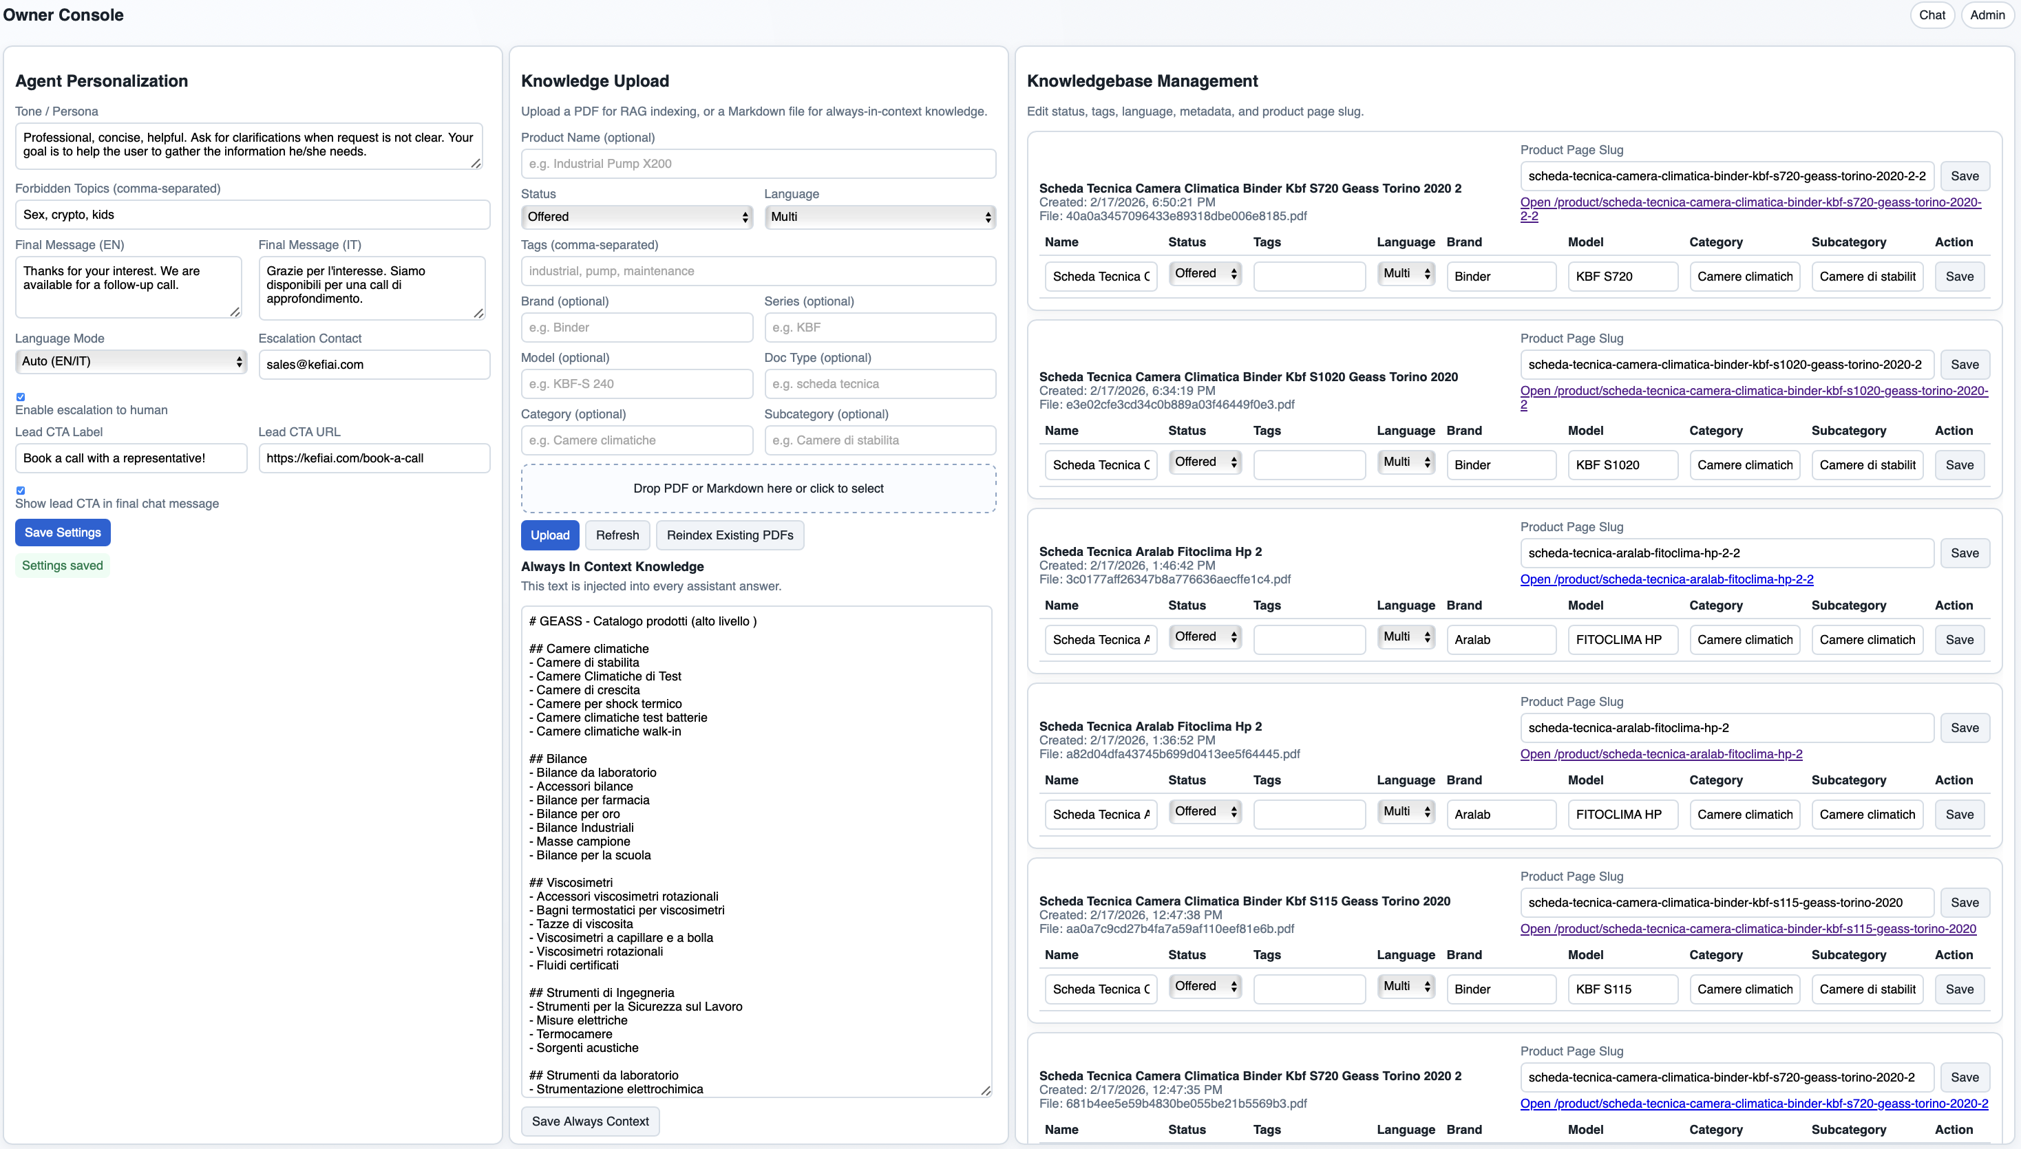This screenshot has height=1149, width=2021.
Task: Open the Aralab Fitoclima product page link
Action: coord(1666,579)
